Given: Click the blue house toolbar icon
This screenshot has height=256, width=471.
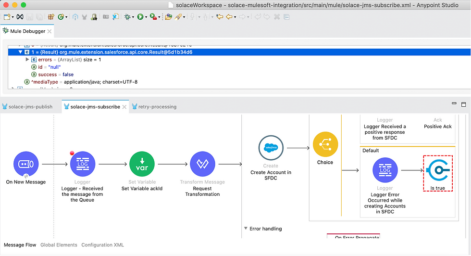Looking at the screenshot, I should coord(75,17).
